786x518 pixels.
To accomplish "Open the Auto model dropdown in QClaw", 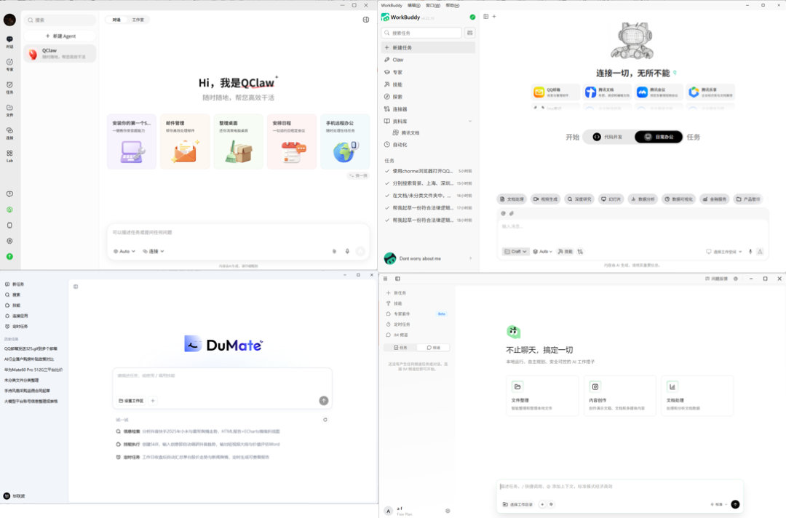I will [x=124, y=251].
